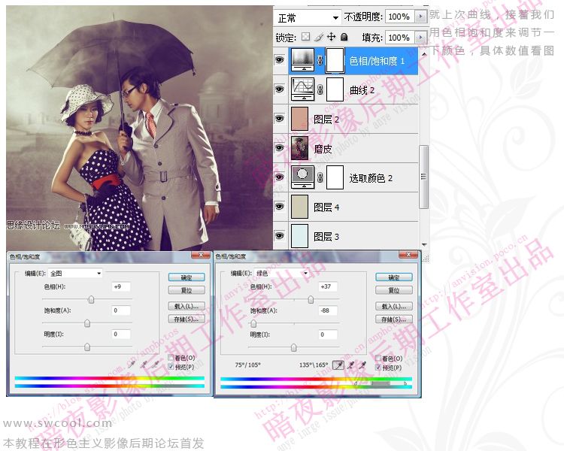564x451 pixels.
Task: Click 复位 in the 绿色 dialog
Action: coord(394,290)
